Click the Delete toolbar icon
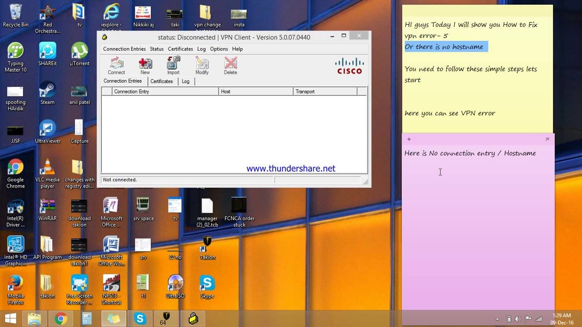The image size is (582, 327). [x=231, y=66]
